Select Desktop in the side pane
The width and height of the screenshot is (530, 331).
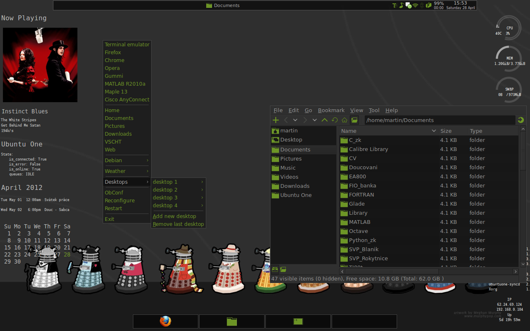[304, 139]
